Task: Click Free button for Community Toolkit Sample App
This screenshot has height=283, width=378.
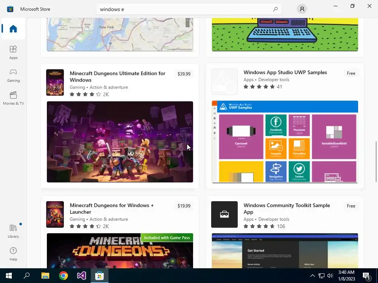Action: (x=351, y=206)
